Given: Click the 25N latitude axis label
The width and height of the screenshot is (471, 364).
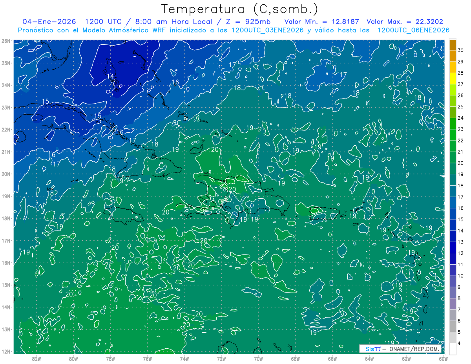Looking at the screenshot, I should tap(5, 63).
